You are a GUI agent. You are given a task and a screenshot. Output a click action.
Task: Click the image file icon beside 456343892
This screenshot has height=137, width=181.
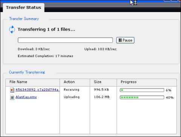pyautogui.click(x=12, y=90)
